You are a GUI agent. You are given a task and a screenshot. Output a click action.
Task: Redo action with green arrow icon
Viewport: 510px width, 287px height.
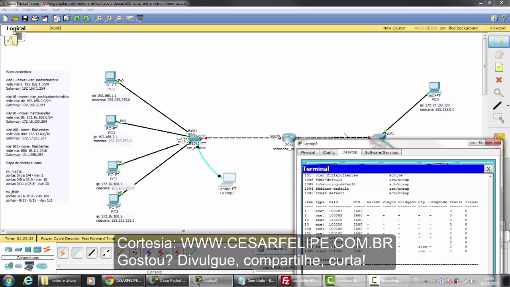86,18
